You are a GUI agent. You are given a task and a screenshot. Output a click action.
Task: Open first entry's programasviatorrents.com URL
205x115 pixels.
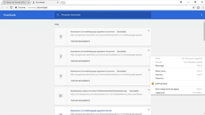107,35
